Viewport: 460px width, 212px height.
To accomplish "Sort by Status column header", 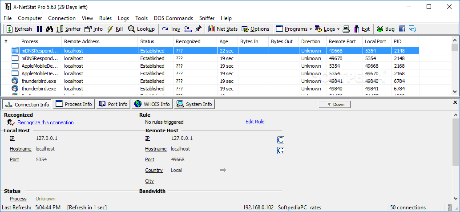I will coord(156,41).
